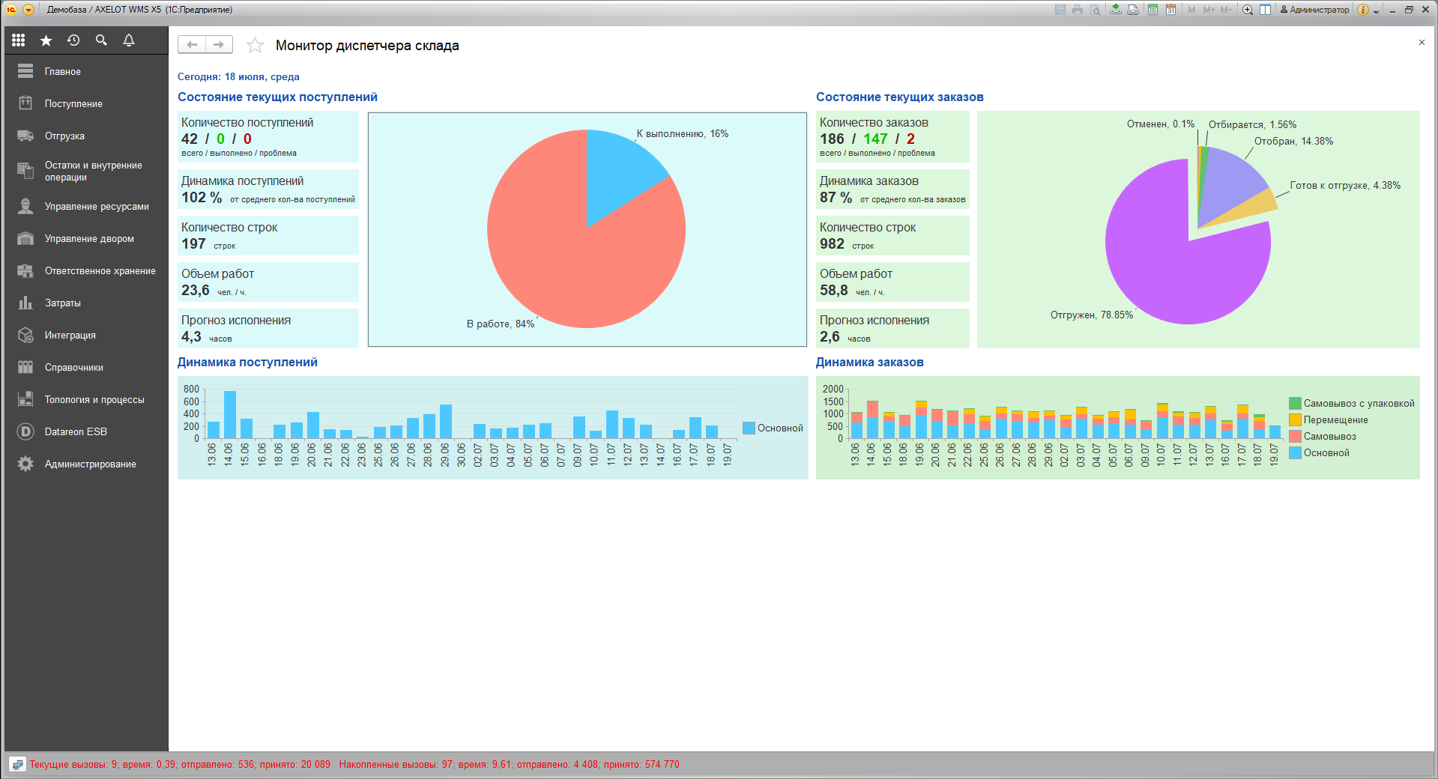Open the Управление двором section
The image size is (1438, 779).
[89, 239]
